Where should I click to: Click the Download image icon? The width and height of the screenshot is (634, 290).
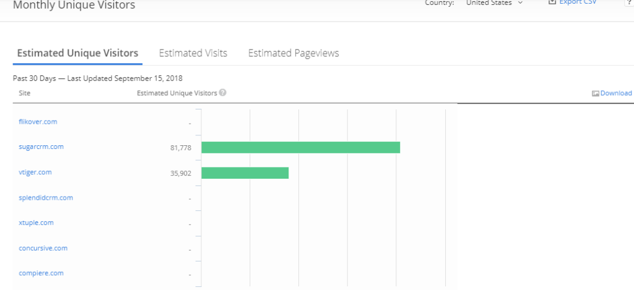(596, 93)
